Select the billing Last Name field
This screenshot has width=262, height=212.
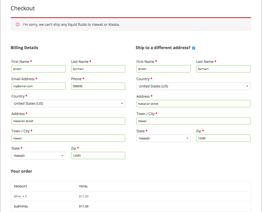point(98,69)
